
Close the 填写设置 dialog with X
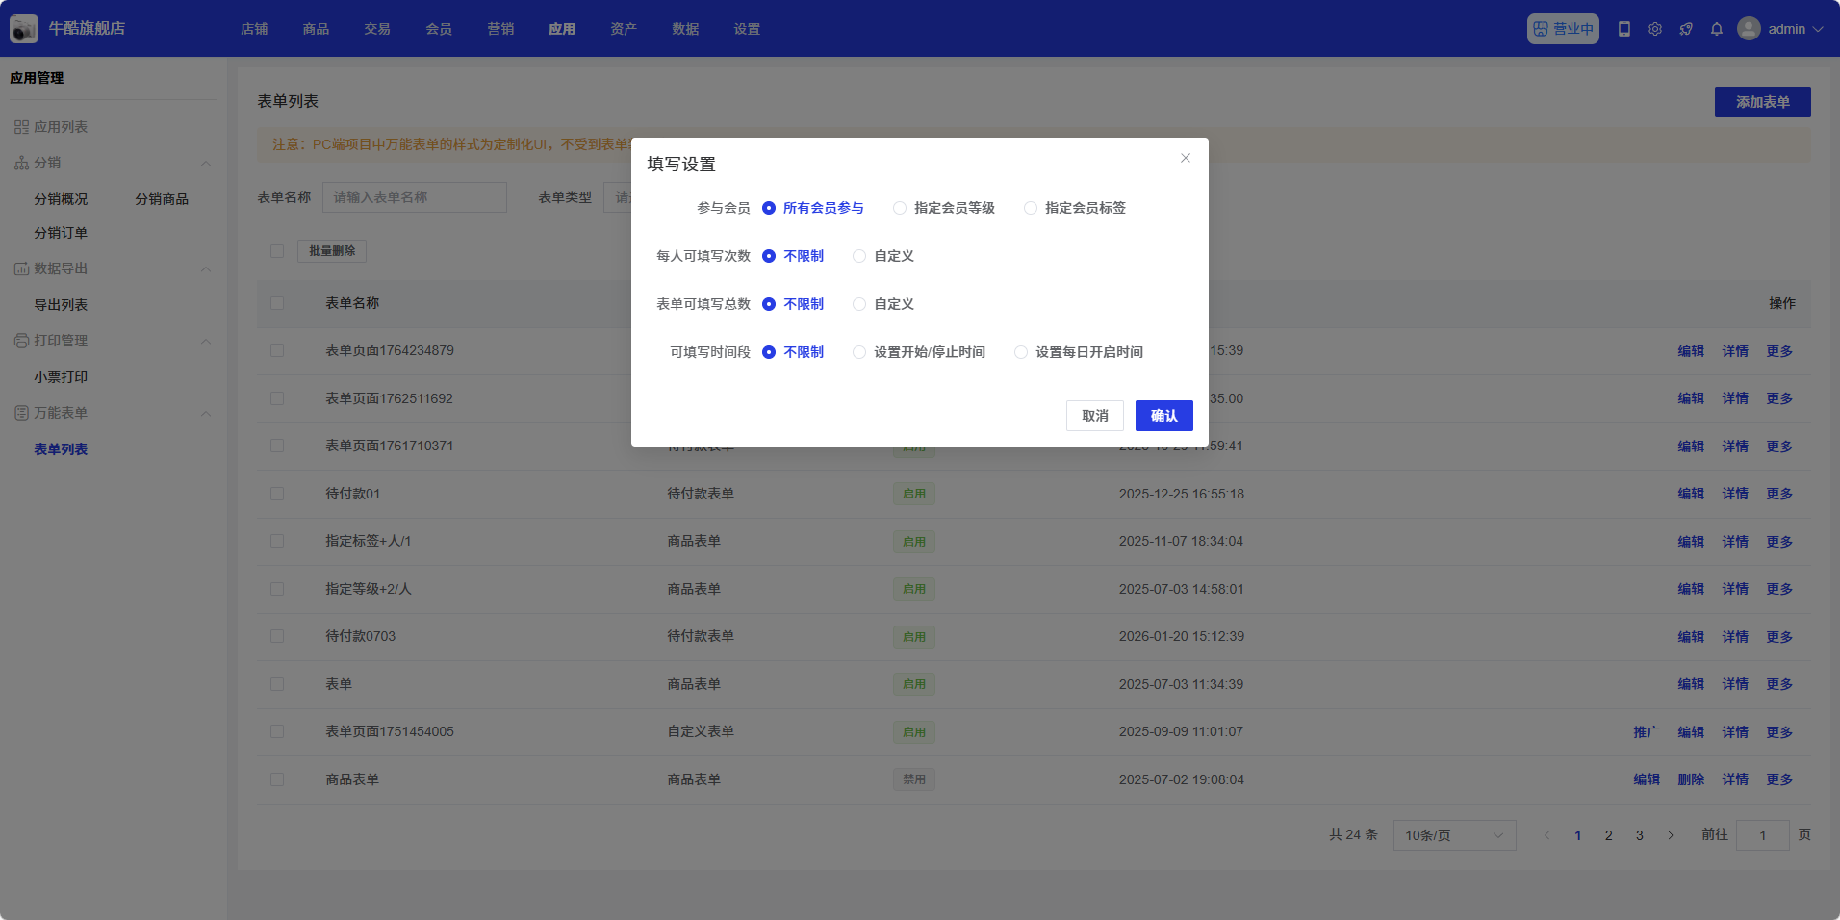(x=1186, y=158)
